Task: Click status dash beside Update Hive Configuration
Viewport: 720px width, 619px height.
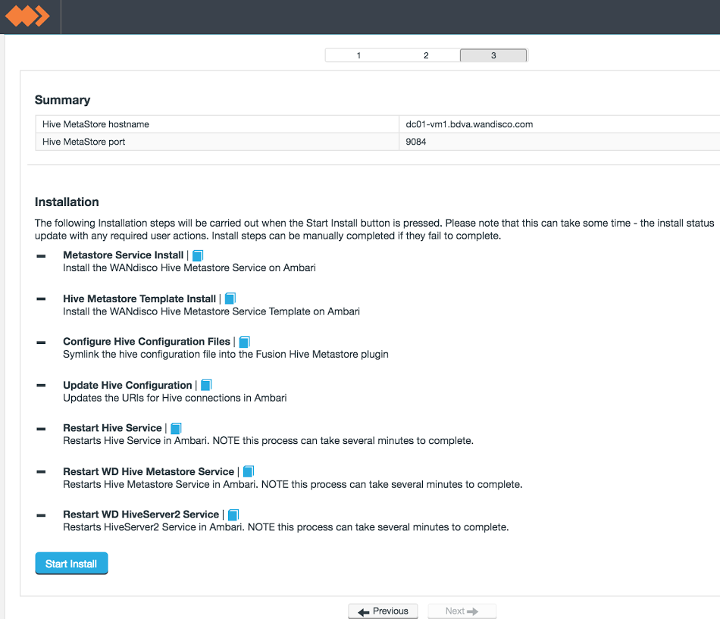Action: [41, 386]
